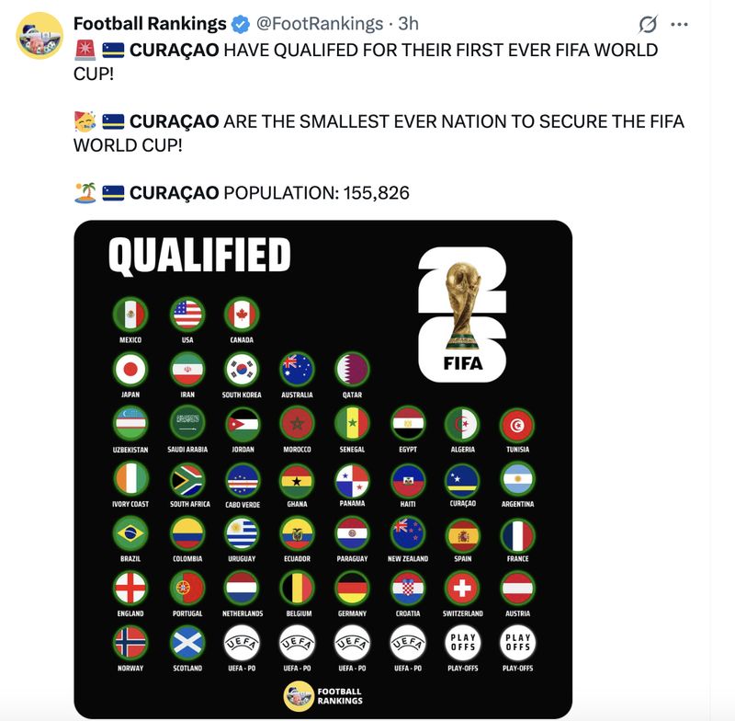The width and height of the screenshot is (735, 721).
Task: Open the Football Rankings display name link
Action: (x=150, y=24)
